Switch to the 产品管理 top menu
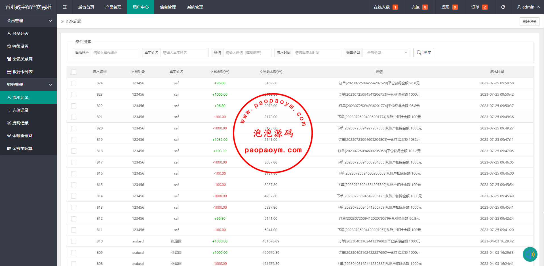Image resolution: width=544 pixels, height=266 pixels. (113, 7)
